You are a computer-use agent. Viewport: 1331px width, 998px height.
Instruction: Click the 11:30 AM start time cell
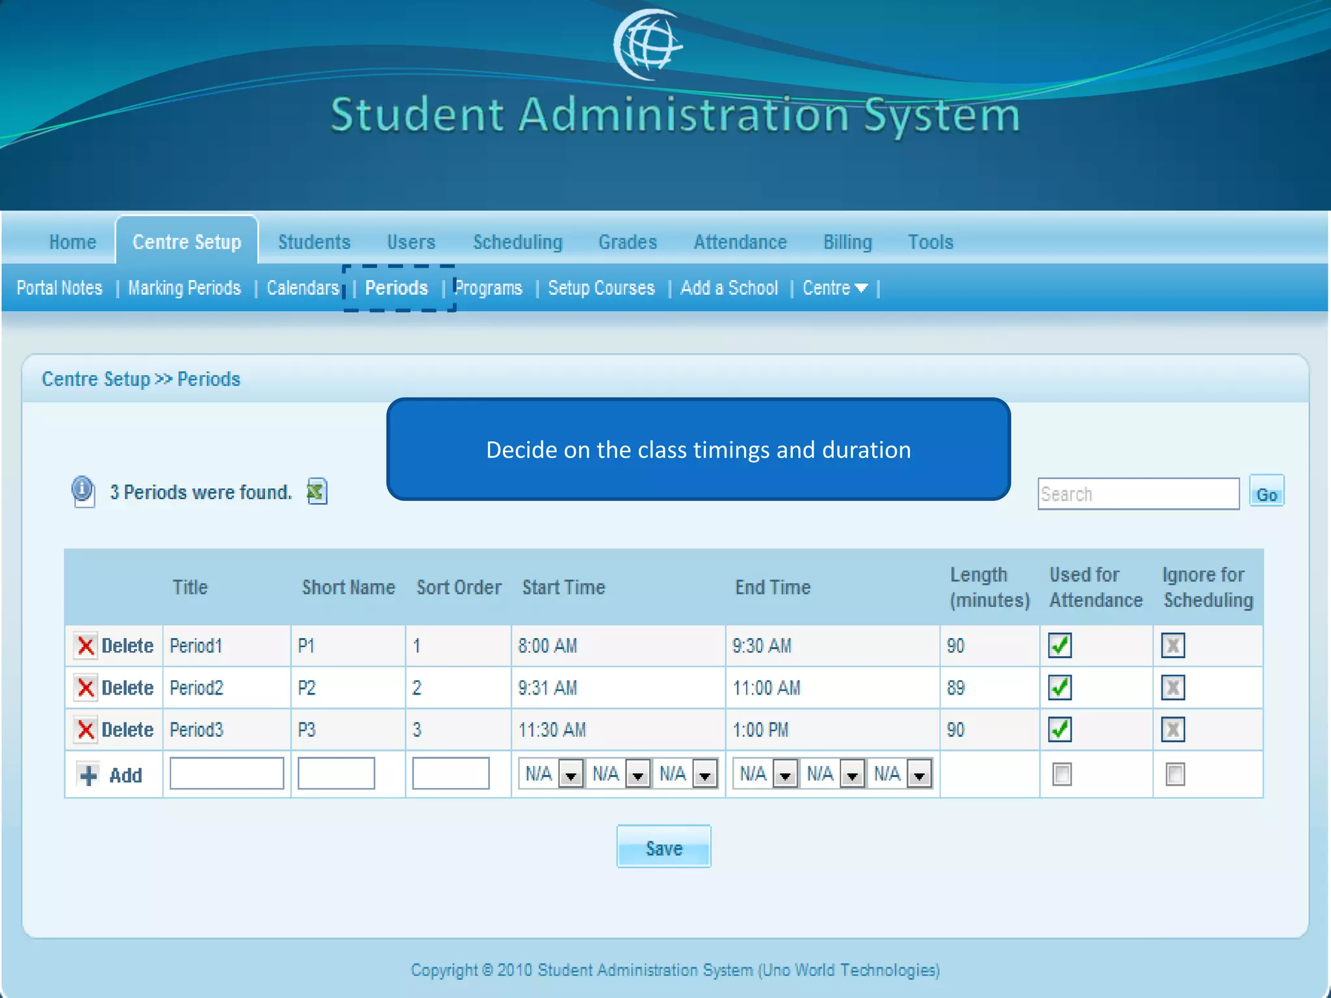click(x=618, y=730)
